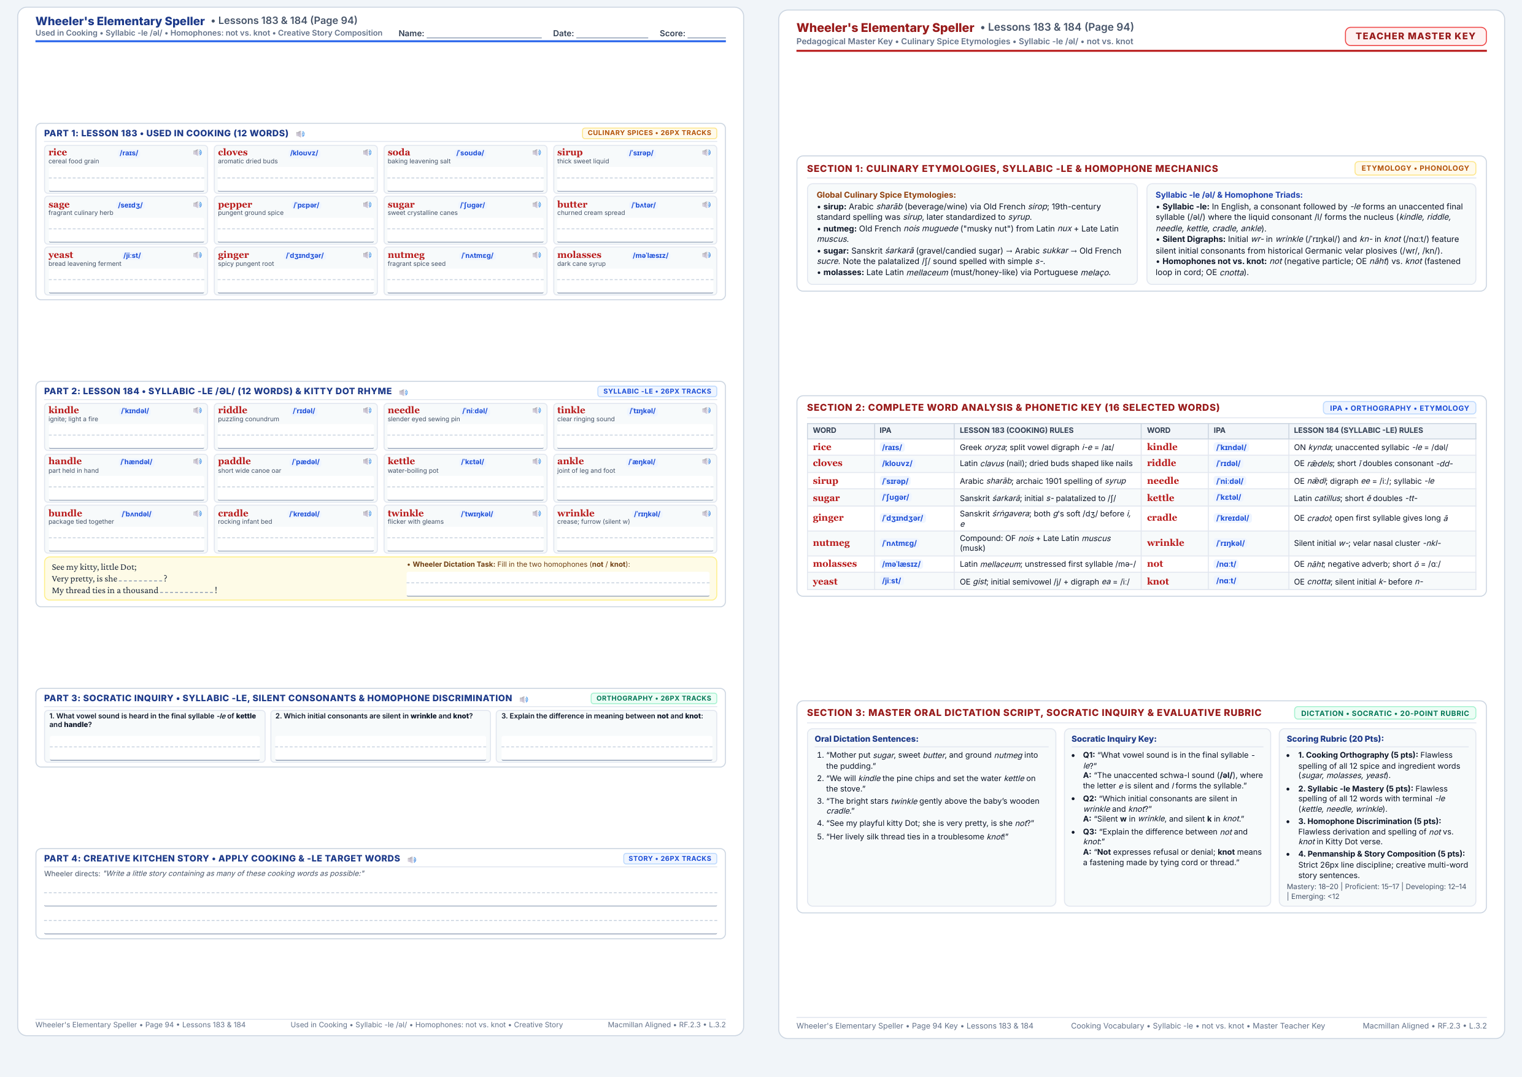Click the word nutmeg in the analysis table
1522x1077 pixels.
[x=831, y=543]
